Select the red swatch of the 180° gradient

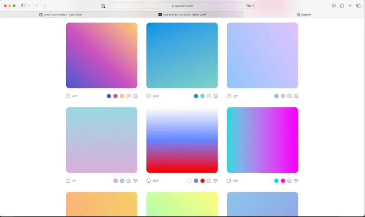[203, 180]
